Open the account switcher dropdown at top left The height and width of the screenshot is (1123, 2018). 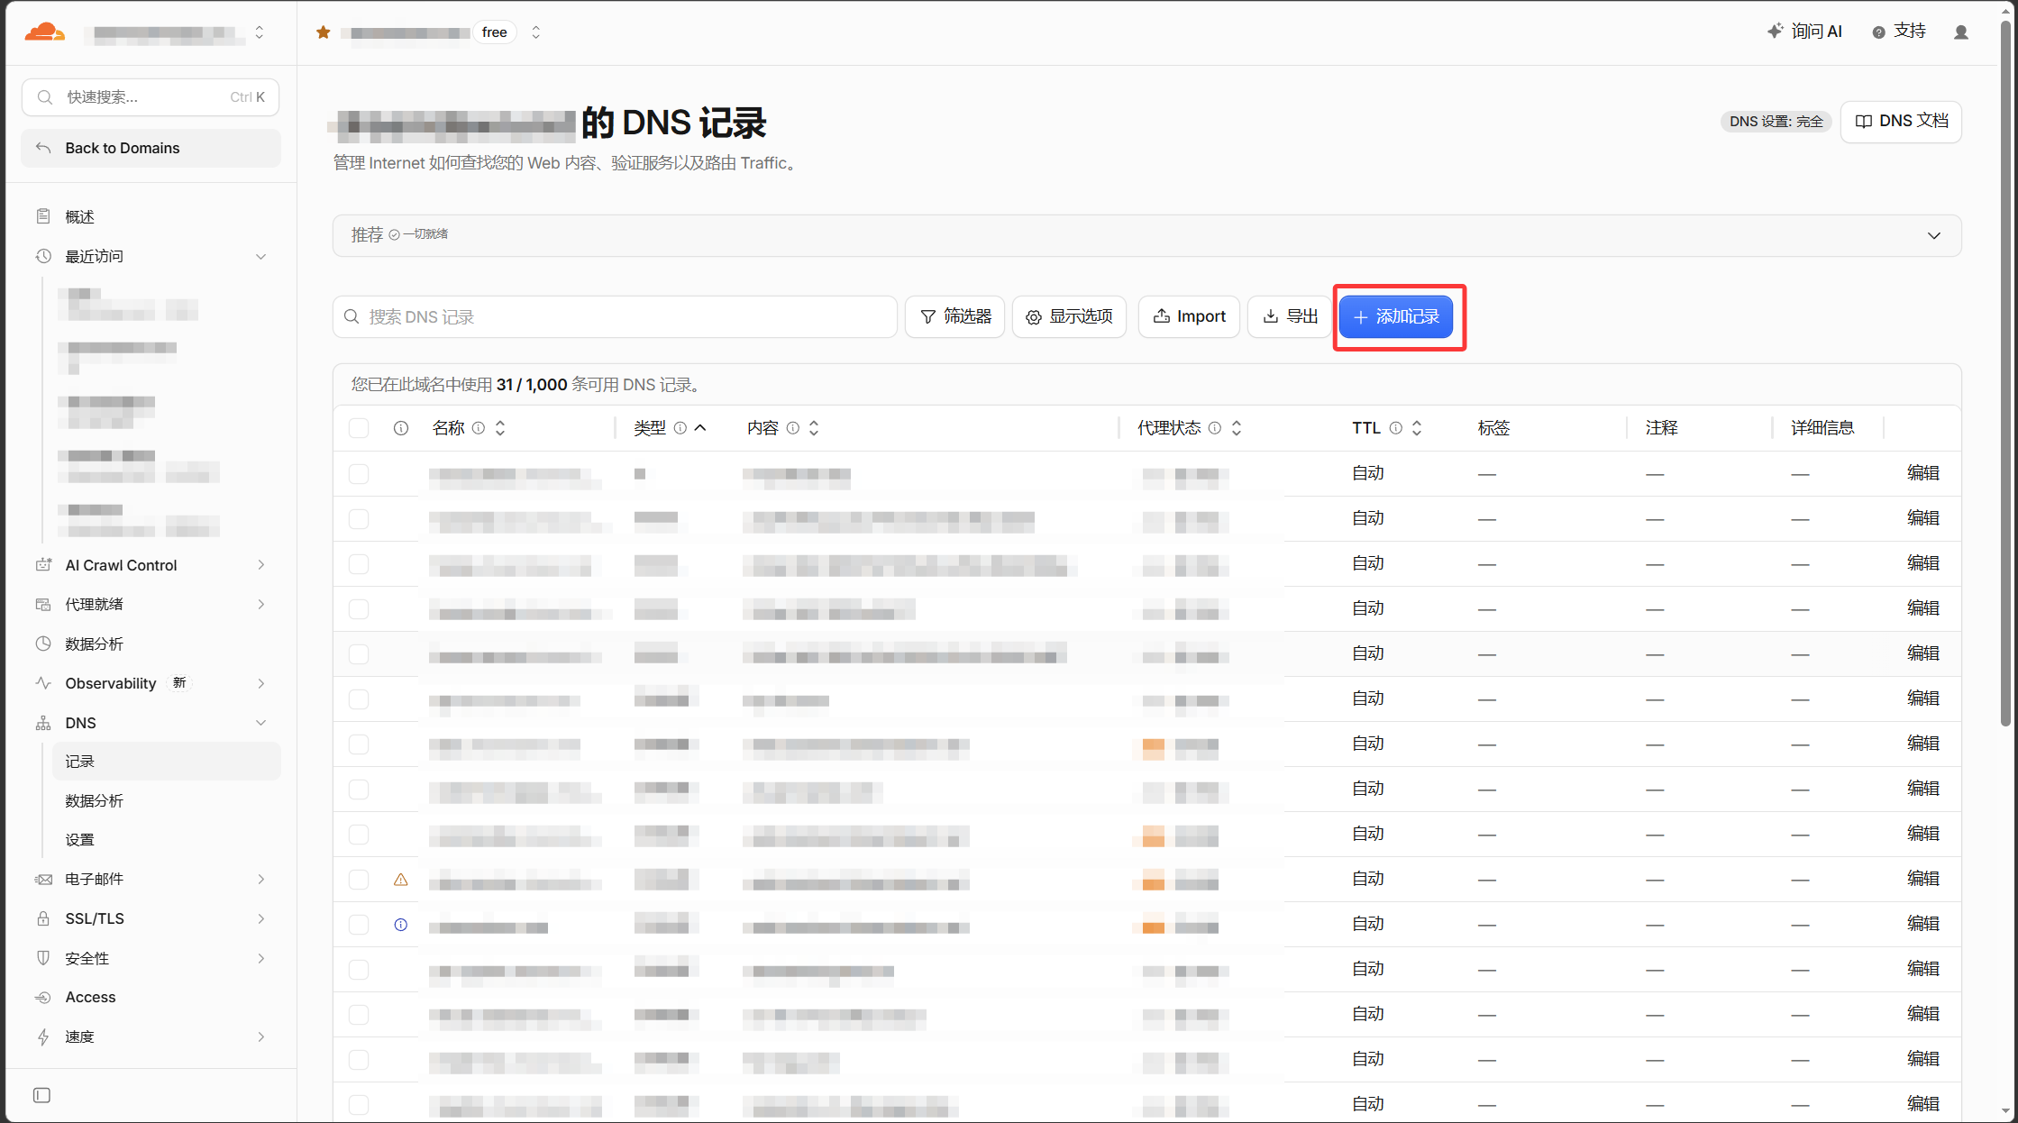260,32
